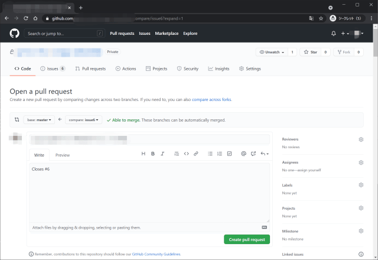Screen dimensions: 378x260
Task: Switch to the Settings tab
Action: coord(250,69)
